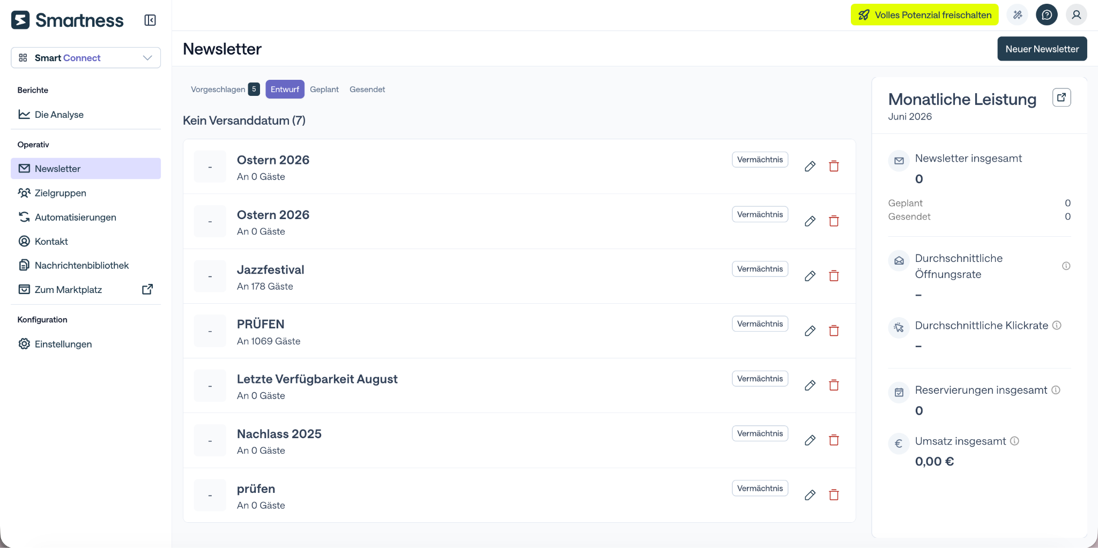Open Monatliche Leistung in external view
1098x548 pixels.
point(1062,97)
